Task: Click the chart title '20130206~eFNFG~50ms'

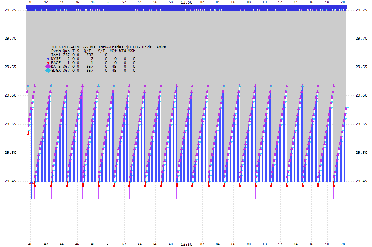Action: click(73, 47)
